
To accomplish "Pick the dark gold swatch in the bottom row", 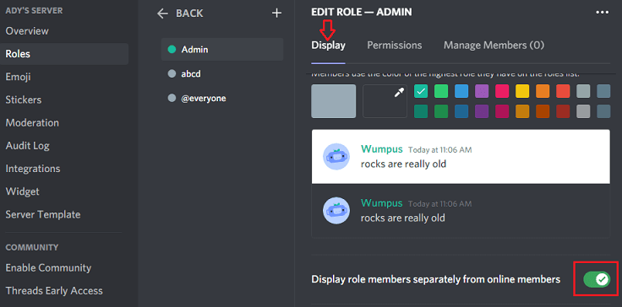I will (522, 111).
